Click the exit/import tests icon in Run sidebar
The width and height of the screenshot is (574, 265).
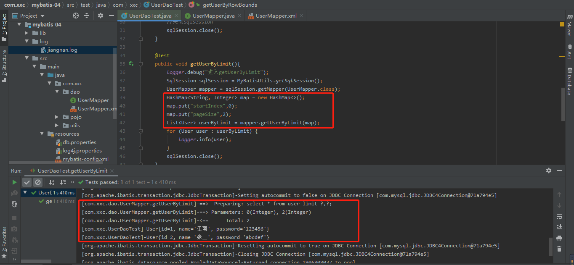click(14, 251)
